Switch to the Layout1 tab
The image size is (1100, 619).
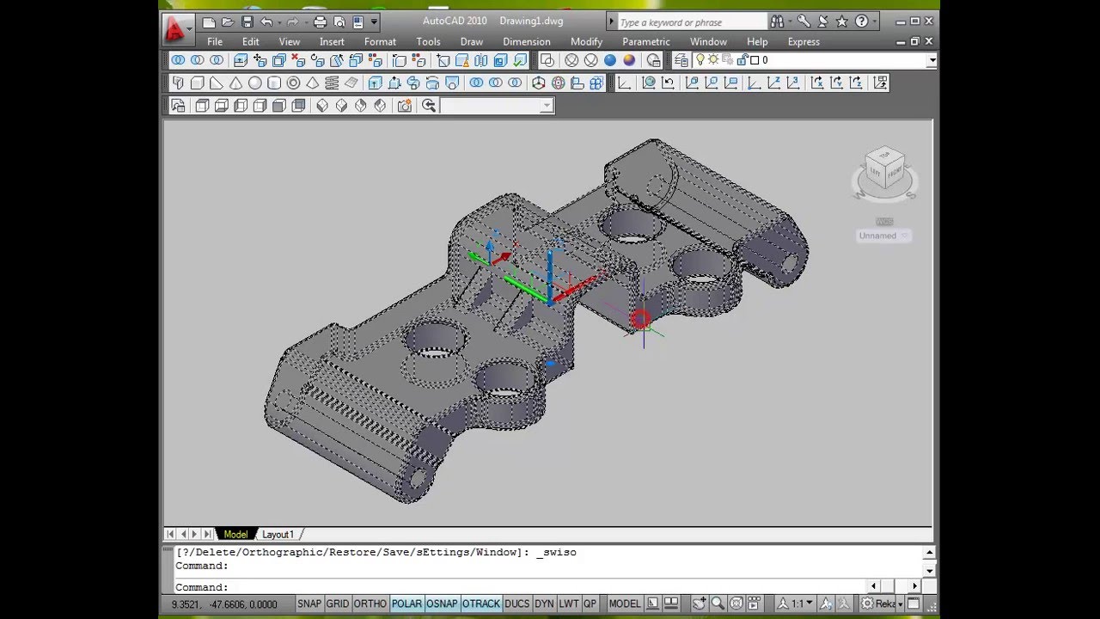click(278, 534)
